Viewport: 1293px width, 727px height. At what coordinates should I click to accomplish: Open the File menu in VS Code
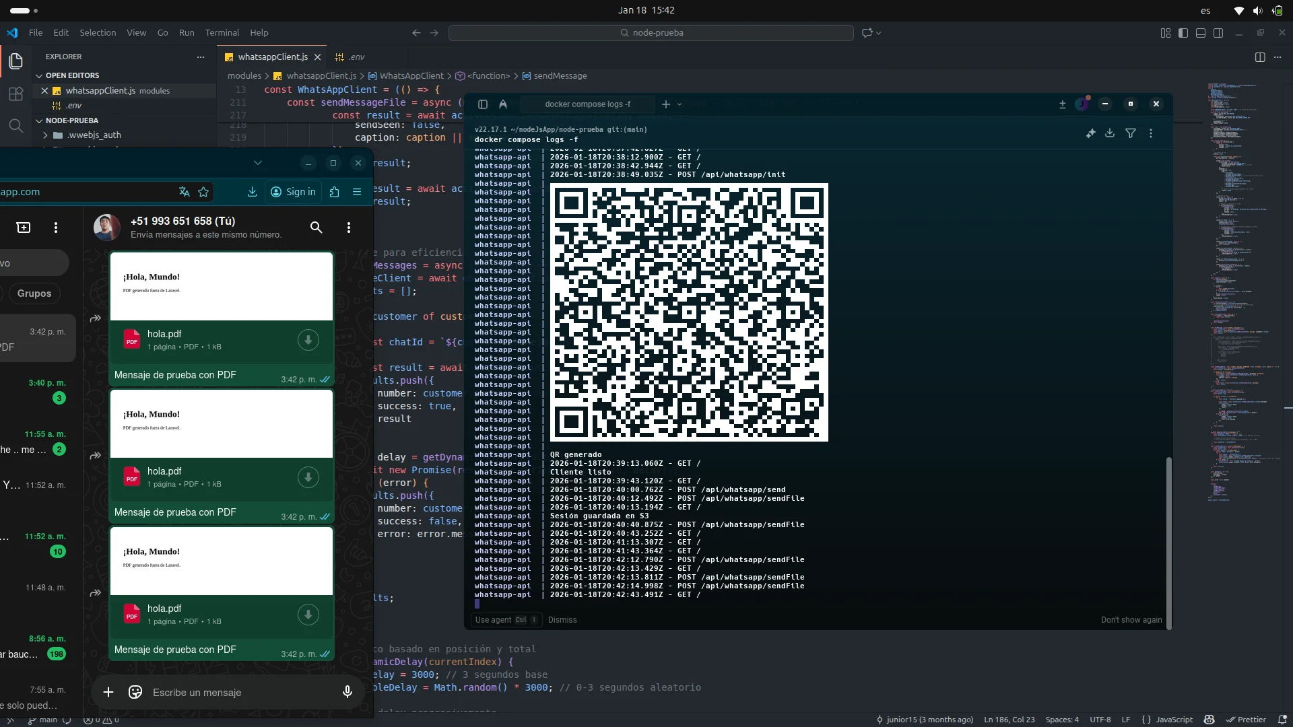point(36,32)
